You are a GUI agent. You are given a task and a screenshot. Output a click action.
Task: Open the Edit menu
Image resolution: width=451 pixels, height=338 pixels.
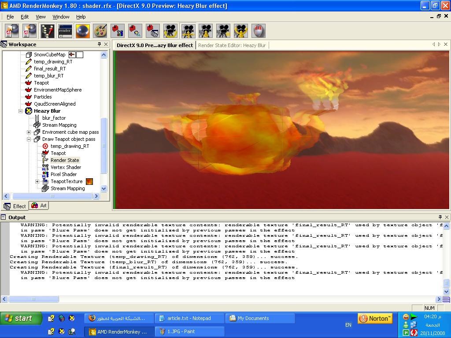(25, 17)
